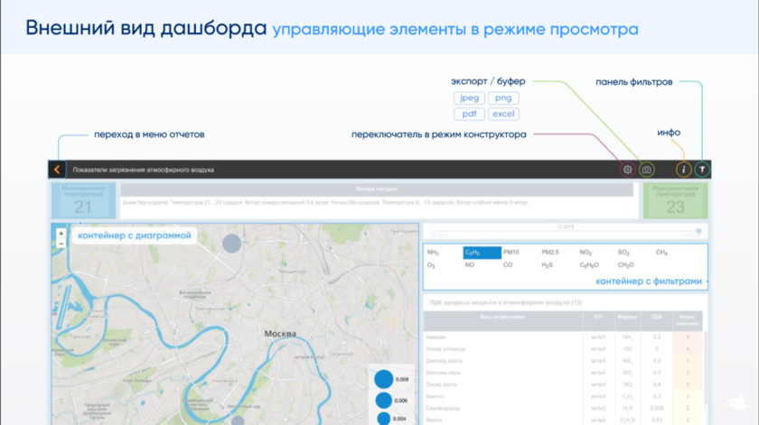Click the 'ПДК' column header
Image resolution: width=759 pixels, height=425 pixels.
point(657,320)
